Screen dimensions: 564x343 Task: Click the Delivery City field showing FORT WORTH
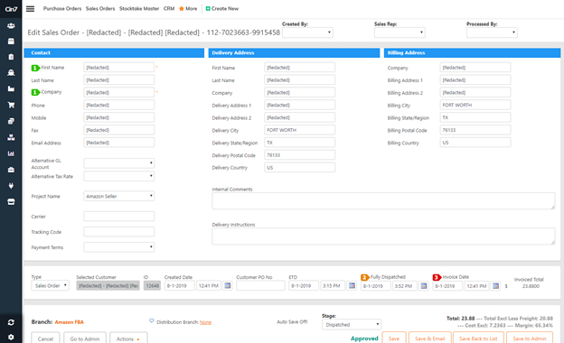(x=300, y=130)
